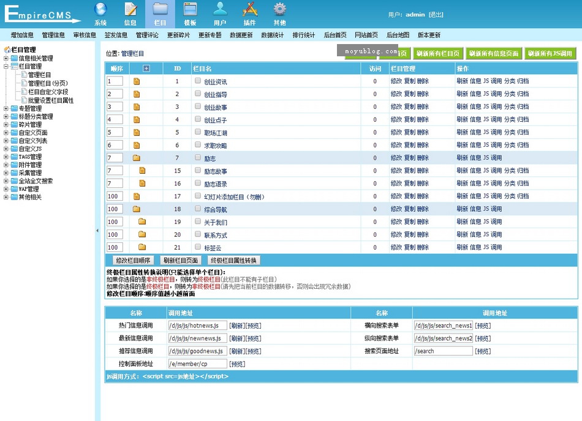Click the 退出 logout link
Viewport: 582px width, 421px height.
click(436, 15)
